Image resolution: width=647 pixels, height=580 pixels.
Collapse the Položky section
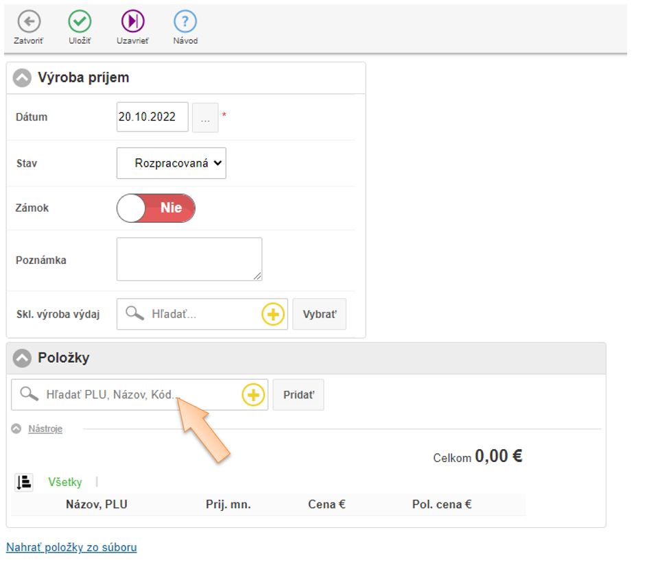click(x=23, y=358)
